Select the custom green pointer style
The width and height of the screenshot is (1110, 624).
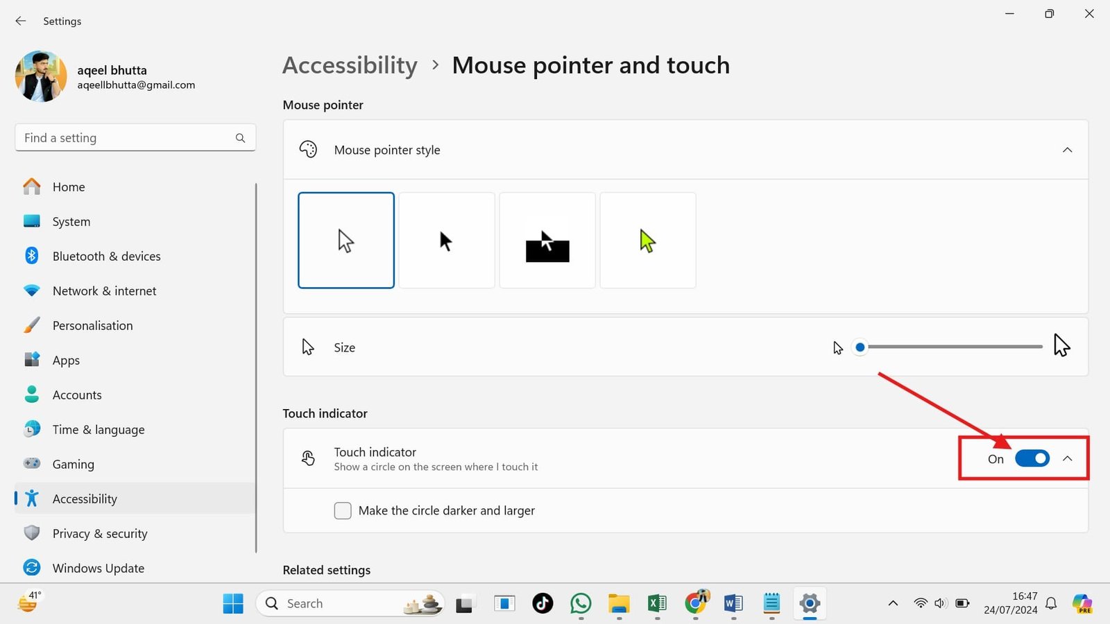tap(647, 241)
